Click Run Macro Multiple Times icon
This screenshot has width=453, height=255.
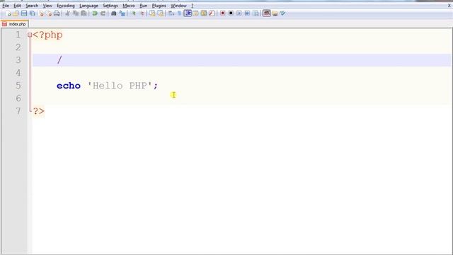pos(247,13)
